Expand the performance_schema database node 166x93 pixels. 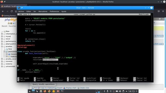coord(2,41)
